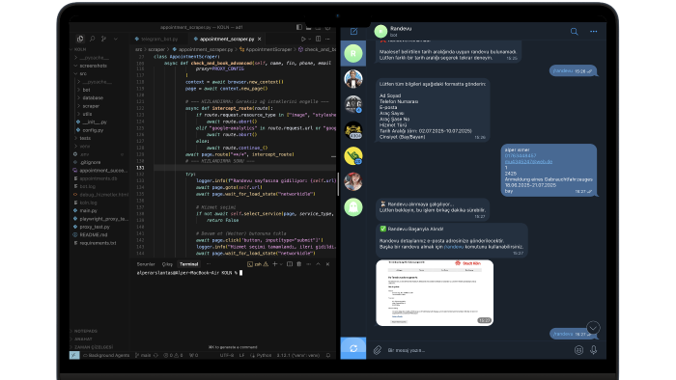
Task: Search in the Randevu chat
Action: coord(574,32)
